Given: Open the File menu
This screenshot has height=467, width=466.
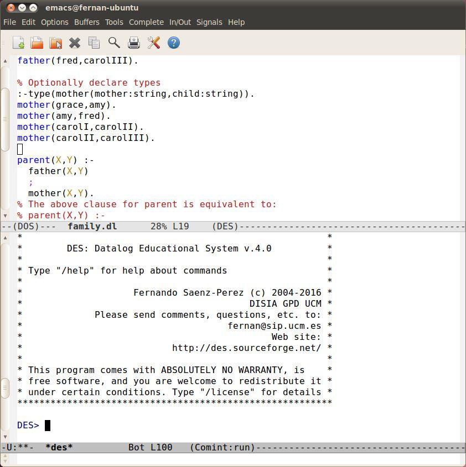Looking at the screenshot, I should (9, 22).
